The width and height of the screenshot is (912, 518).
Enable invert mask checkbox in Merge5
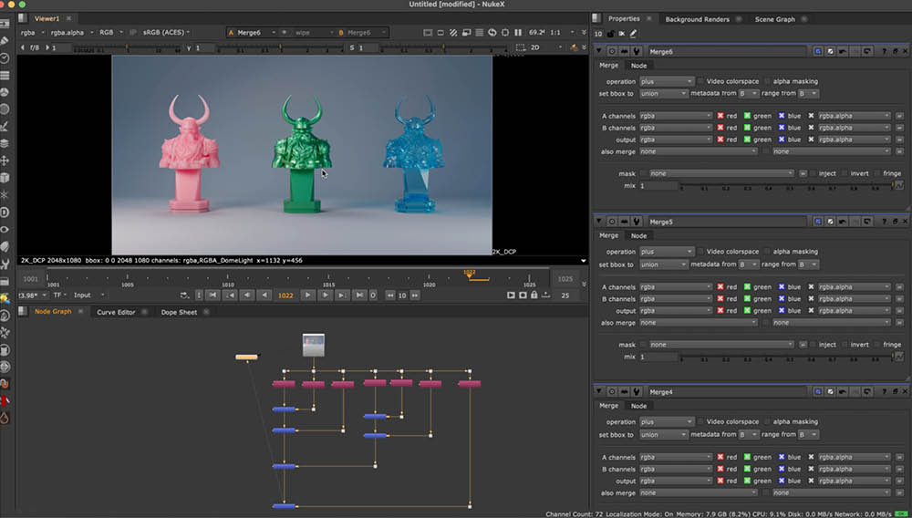[x=844, y=345]
